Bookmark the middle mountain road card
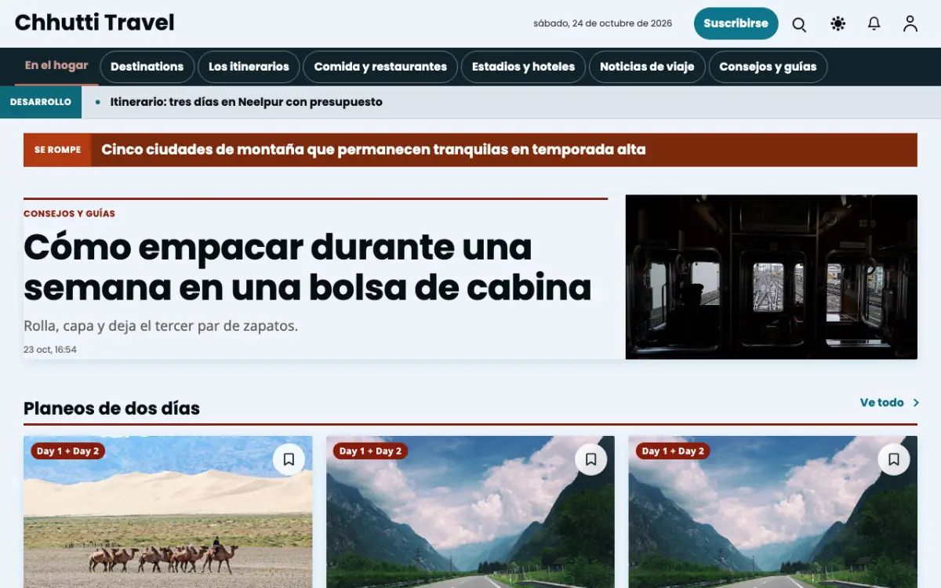This screenshot has width=941, height=588. [x=591, y=459]
